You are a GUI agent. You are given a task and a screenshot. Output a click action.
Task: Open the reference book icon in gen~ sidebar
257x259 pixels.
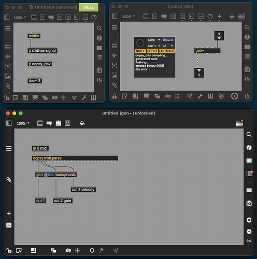click(x=249, y=190)
